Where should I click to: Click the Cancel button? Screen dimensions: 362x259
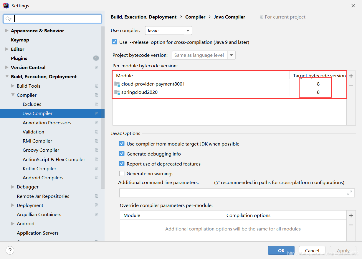[x=312, y=250]
